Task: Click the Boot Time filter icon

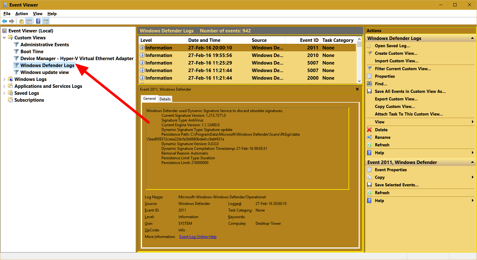Action: pyautogui.click(x=16, y=51)
